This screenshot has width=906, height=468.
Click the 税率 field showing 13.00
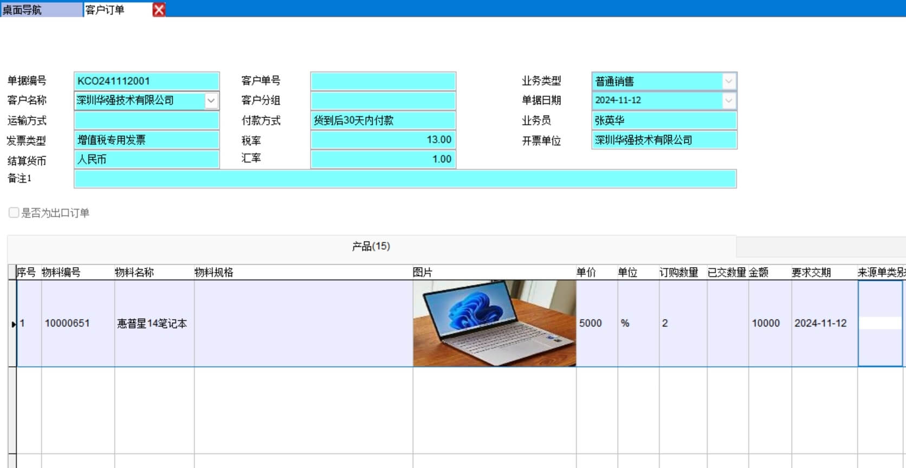(x=383, y=140)
